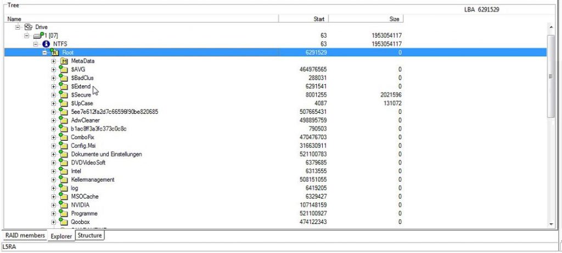Expand the $Extend folder node

[x=53, y=87]
